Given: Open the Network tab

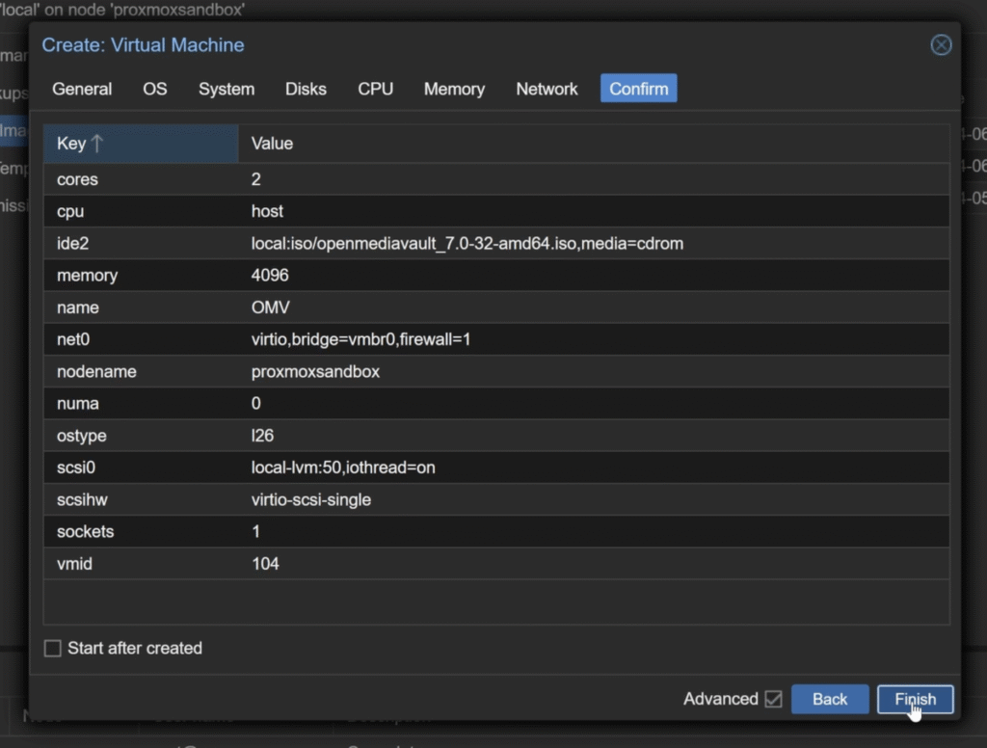Looking at the screenshot, I should point(547,89).
